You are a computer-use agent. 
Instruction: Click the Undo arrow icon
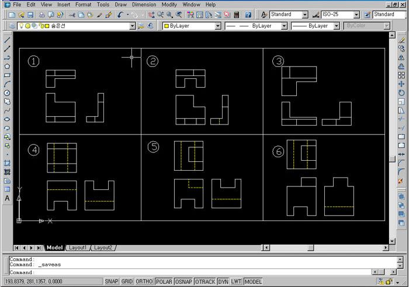pyautogui.click(x=120, y=15)
